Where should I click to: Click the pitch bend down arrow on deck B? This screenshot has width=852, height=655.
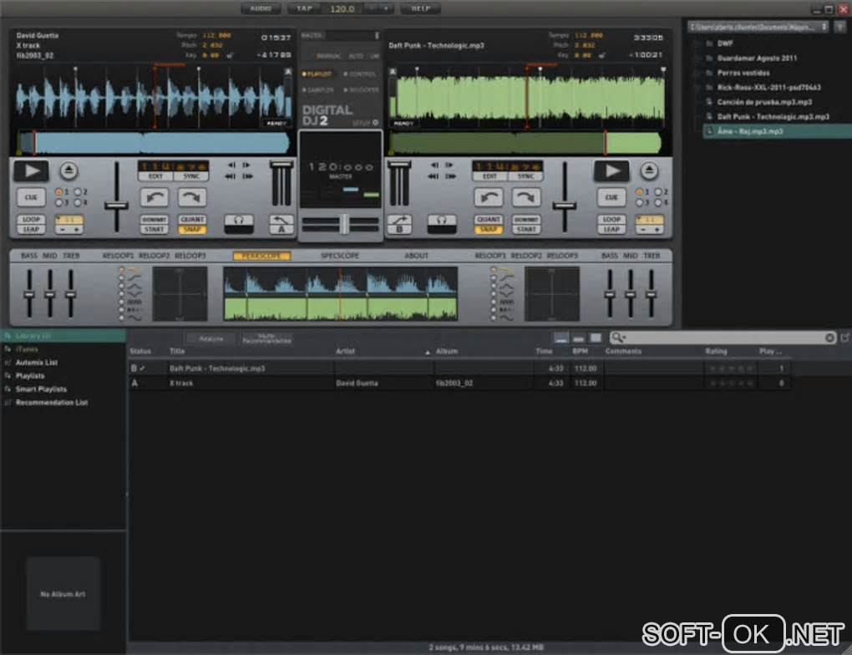coord(488,197)
